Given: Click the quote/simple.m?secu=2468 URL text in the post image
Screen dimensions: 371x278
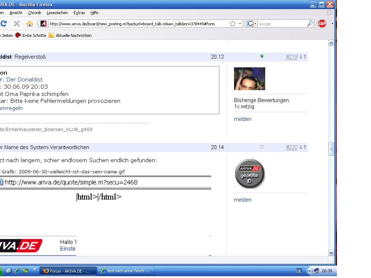Looking at the screenshot, I should point(71,182).
